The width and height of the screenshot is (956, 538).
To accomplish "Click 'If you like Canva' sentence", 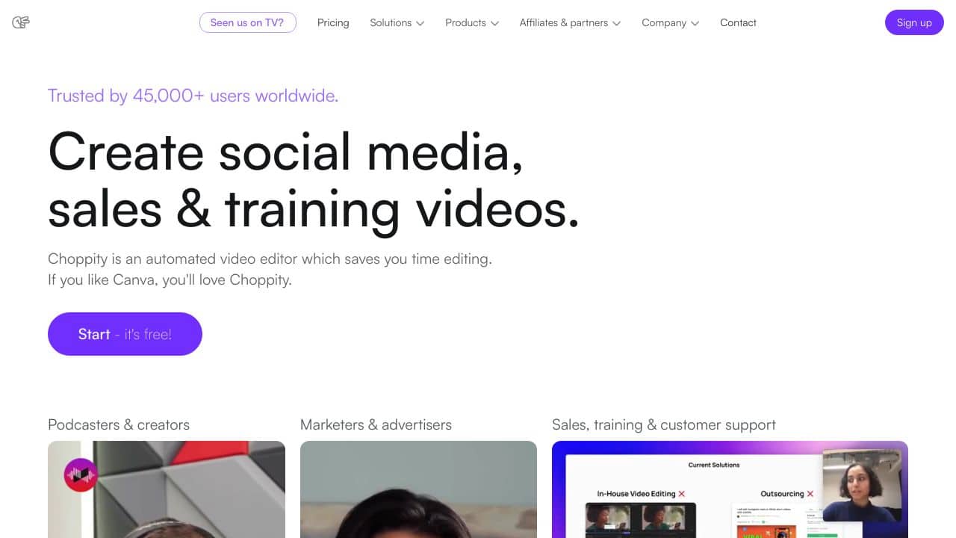I will pyautogui.click(x=170, y=280).
